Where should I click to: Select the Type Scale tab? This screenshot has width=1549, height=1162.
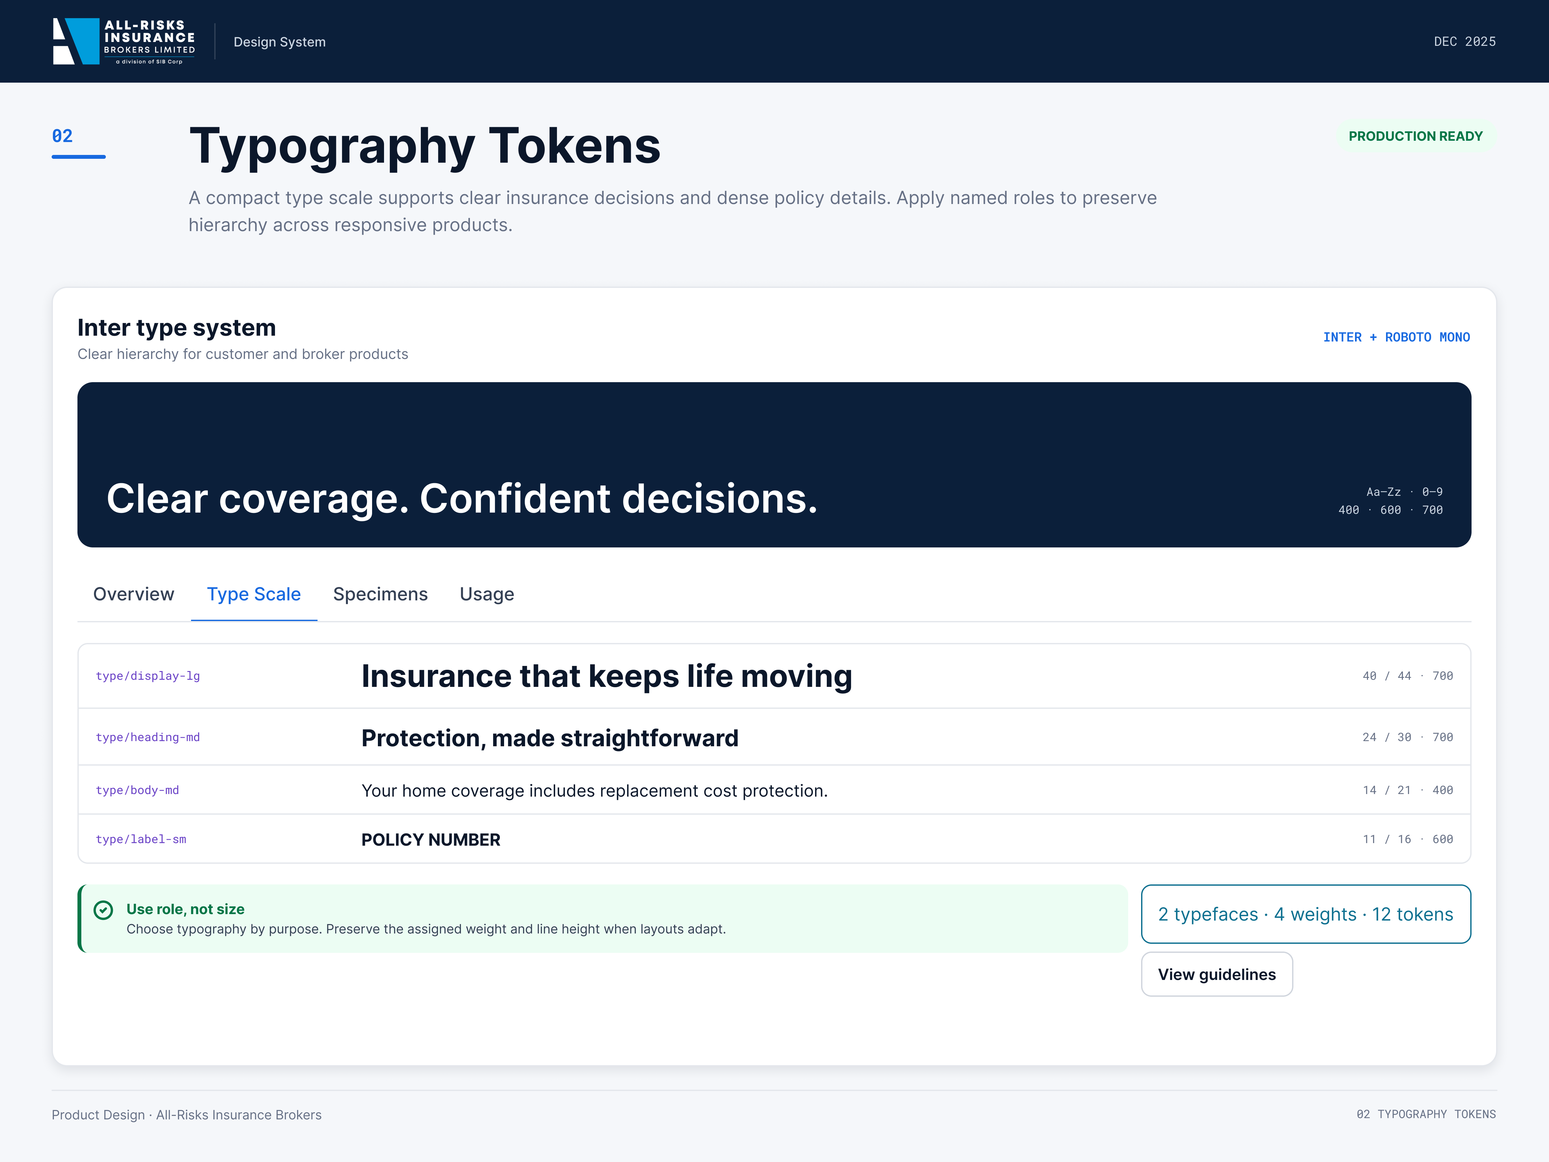click(x=254, y=594)
